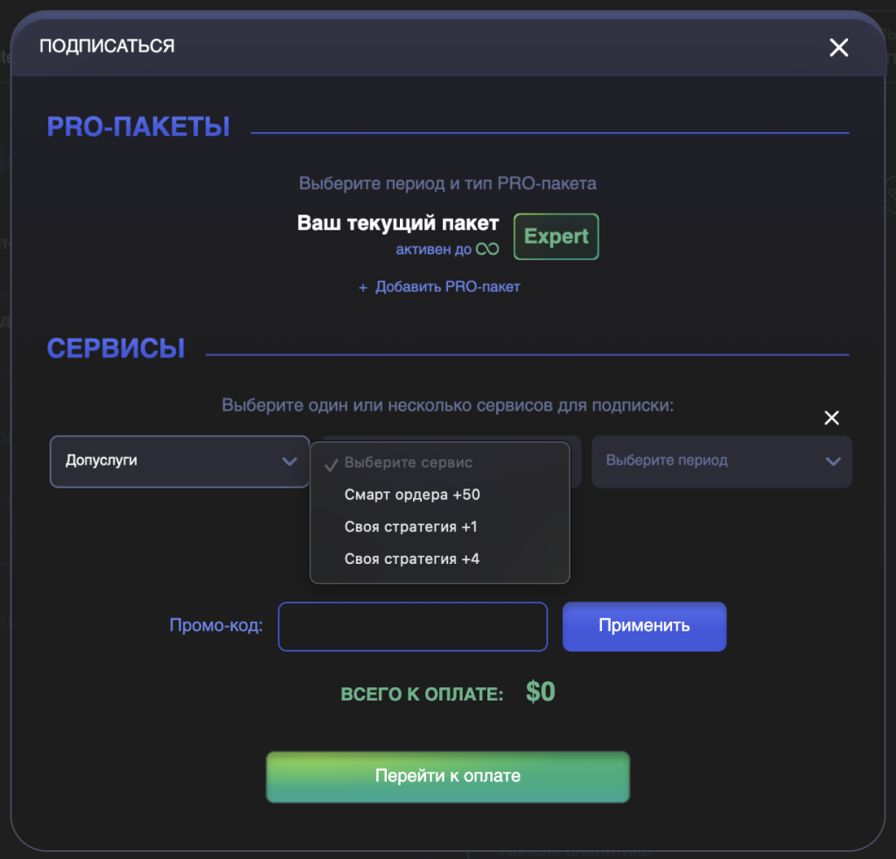
Task: Click the $0 total amount
Action: click(x=541, y=693)
